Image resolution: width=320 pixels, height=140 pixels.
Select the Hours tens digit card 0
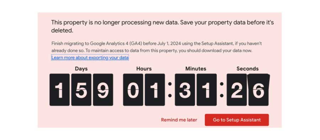click(x=133, y=90)
